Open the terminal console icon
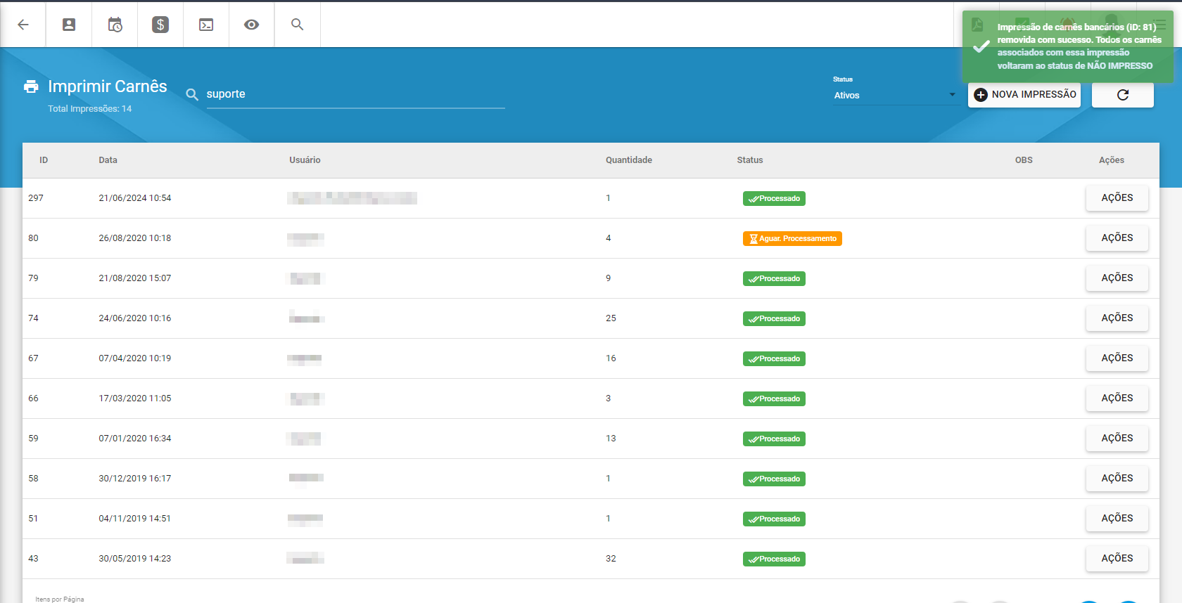 pos(206,25)
